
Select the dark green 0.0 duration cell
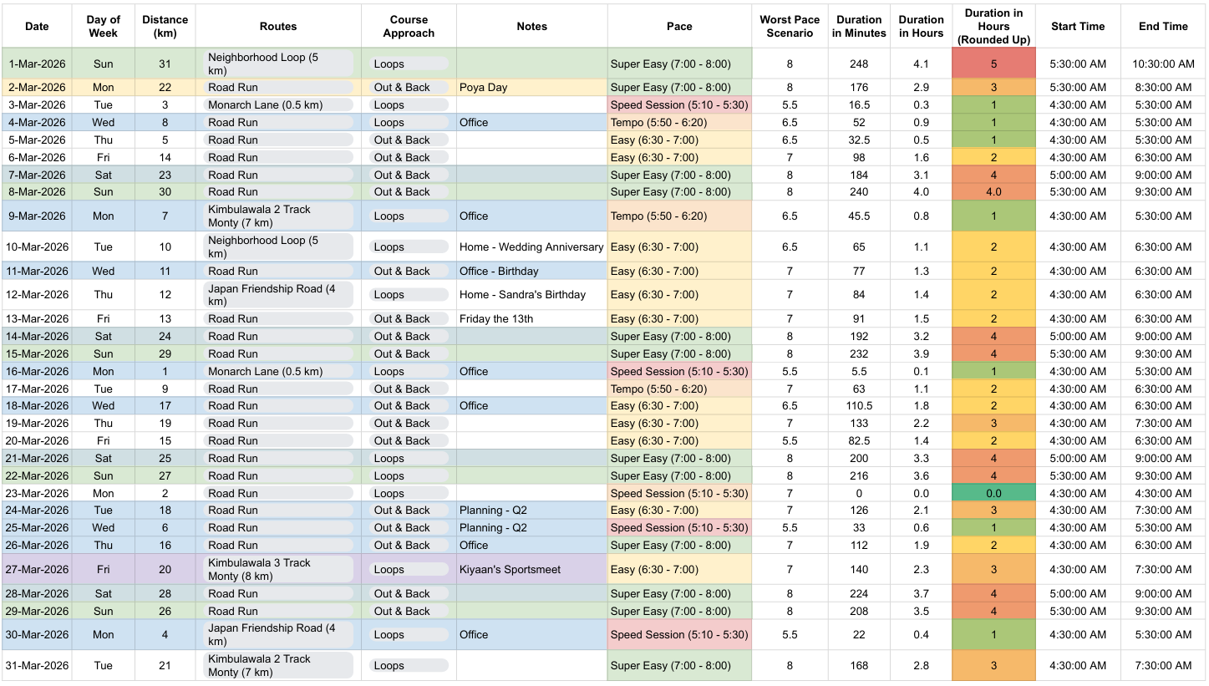993,493
